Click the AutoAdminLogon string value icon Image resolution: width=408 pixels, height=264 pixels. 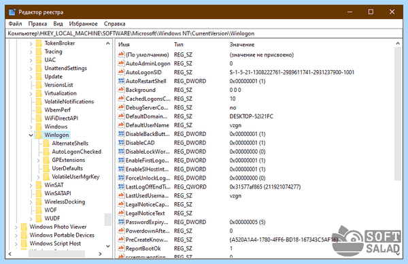121,63
